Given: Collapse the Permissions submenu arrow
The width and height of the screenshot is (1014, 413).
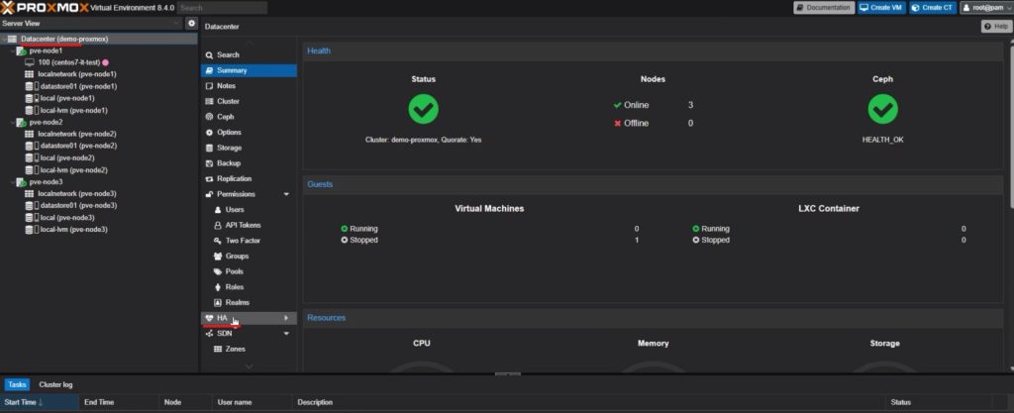Looking at the screenshot, I should click(x=286, y=194).
